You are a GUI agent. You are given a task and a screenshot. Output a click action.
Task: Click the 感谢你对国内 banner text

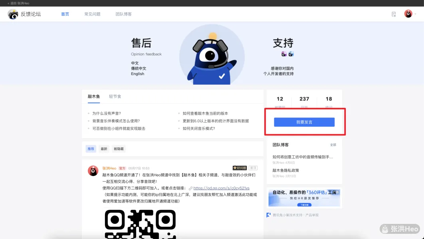click(x=282, y=69)
